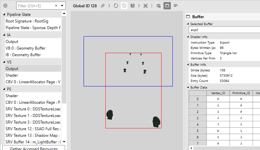Click the Bytes Written value 96

coord(222,48)
